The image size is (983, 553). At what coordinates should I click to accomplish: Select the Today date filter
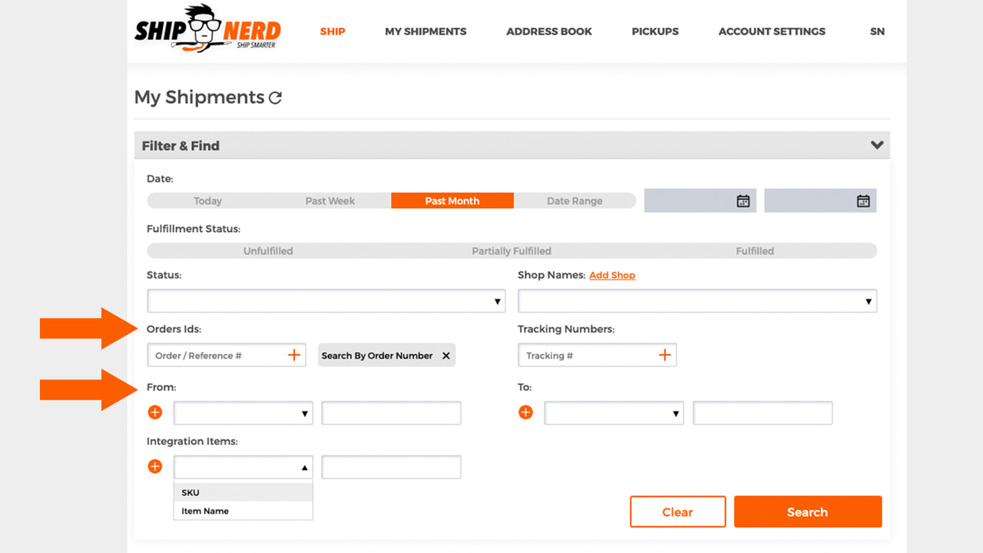207,200
